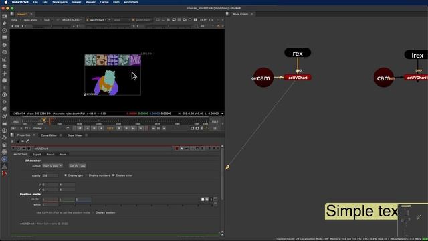Toggle the Display numbers checkbox
The height and width of the screenshot is (241, 428).
click(x=86, y=175)
